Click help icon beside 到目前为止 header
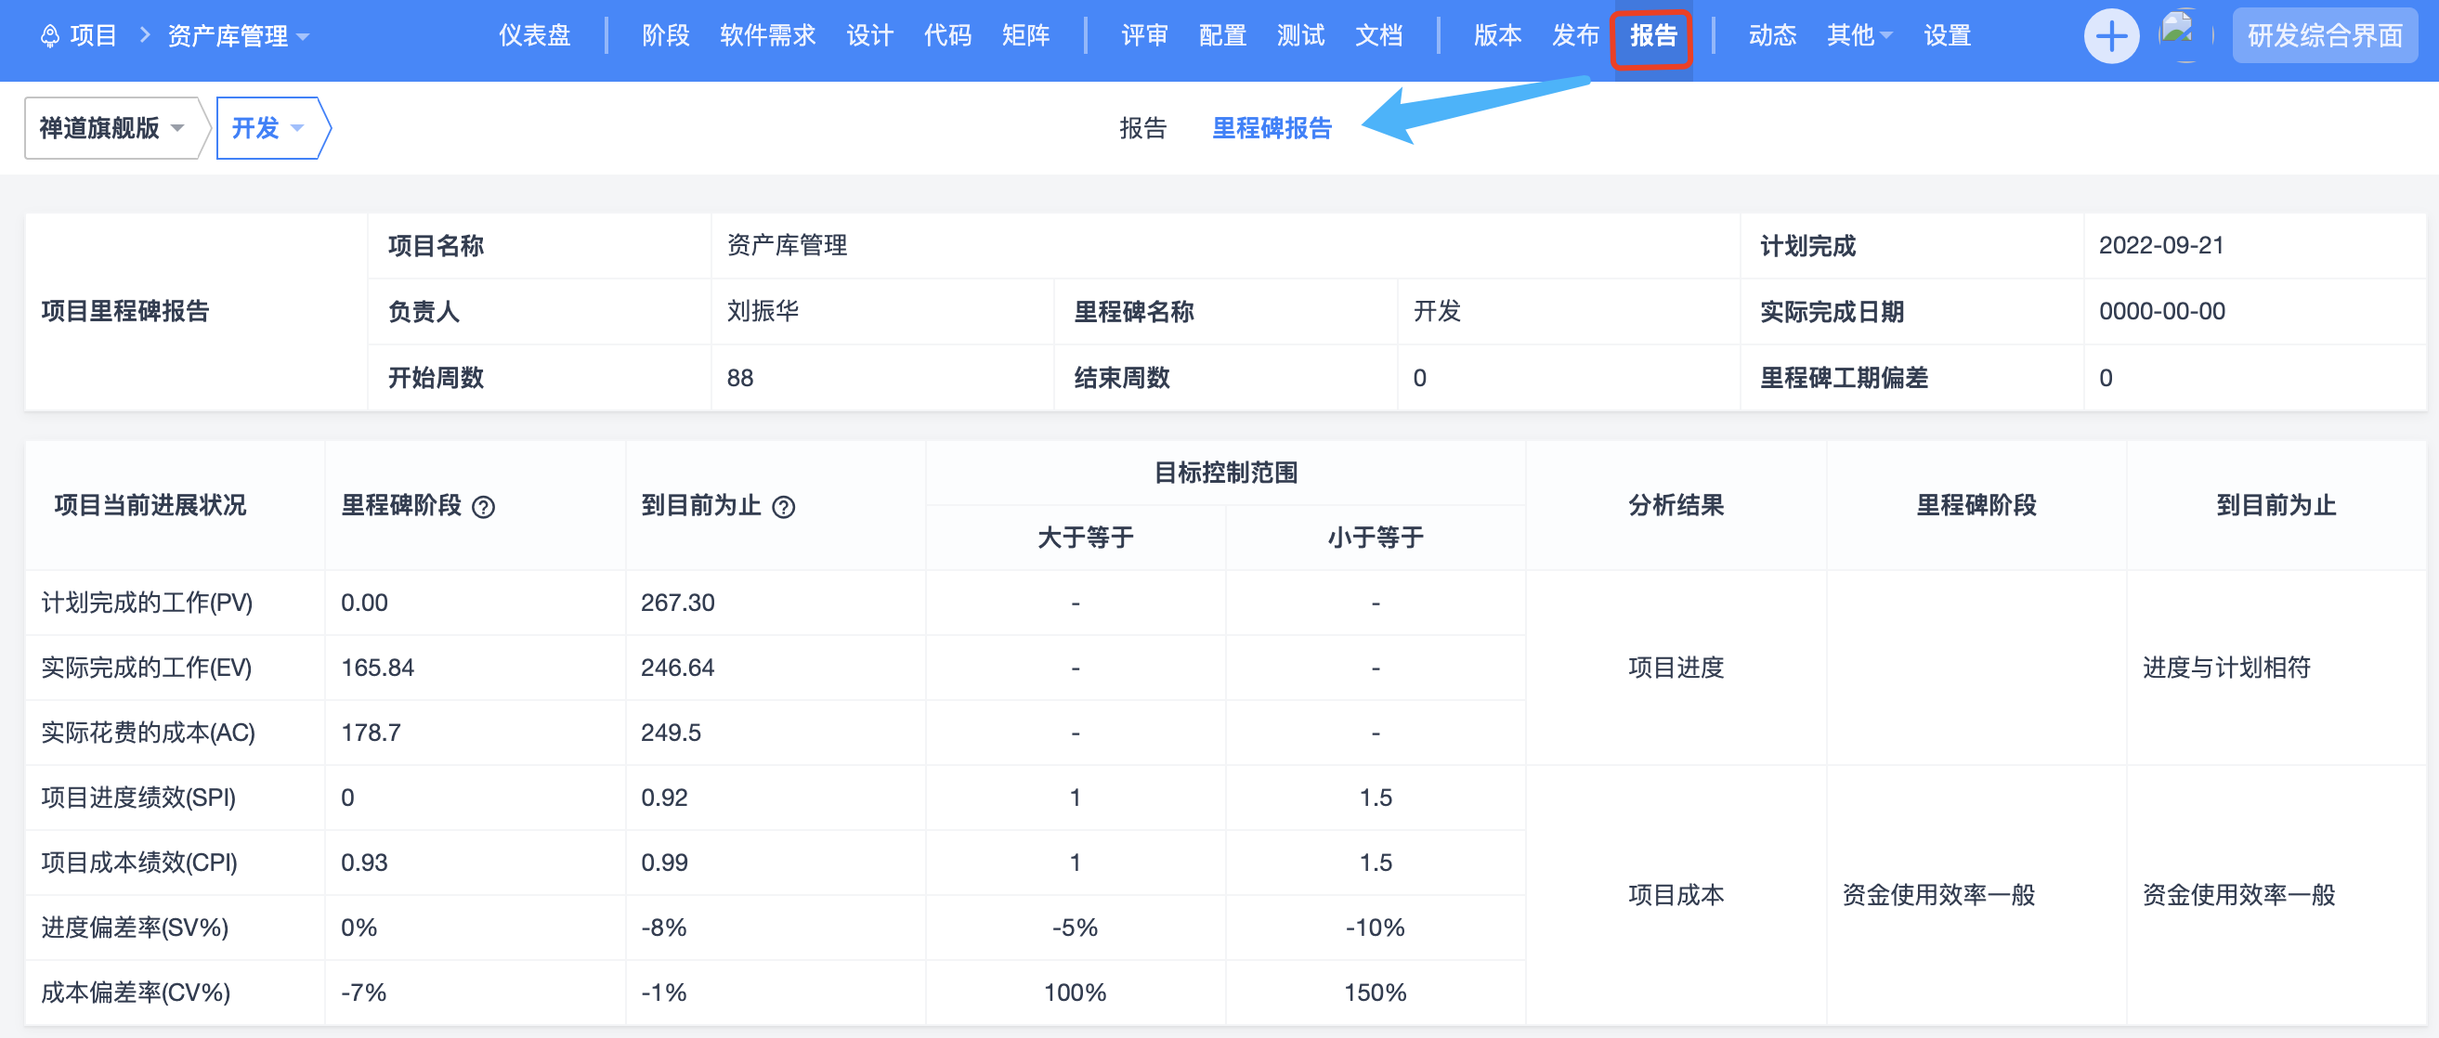This screenshot has width=2439, height=1038. [783, 507]
